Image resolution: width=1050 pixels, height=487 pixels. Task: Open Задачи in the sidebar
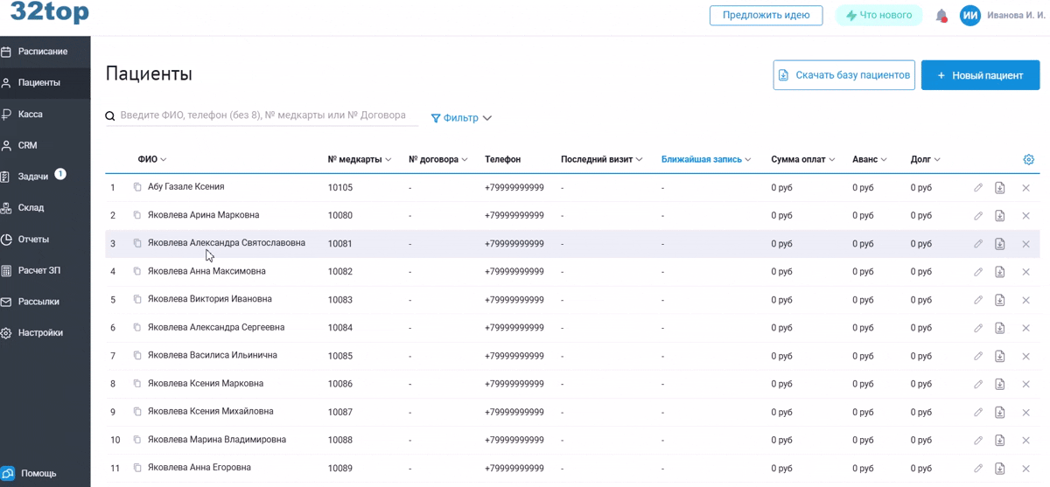click(x=45, y=177)
